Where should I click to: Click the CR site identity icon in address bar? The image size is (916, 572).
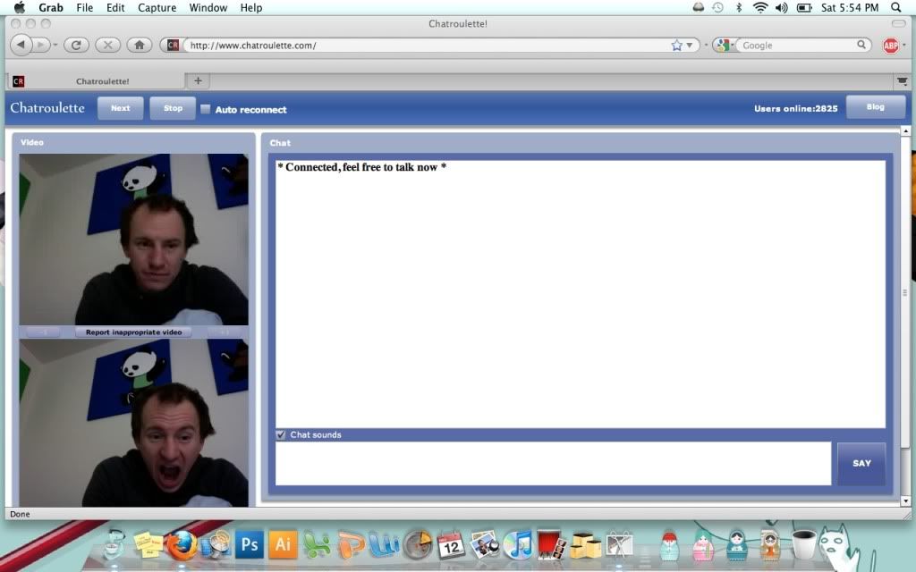pos(173,45)
